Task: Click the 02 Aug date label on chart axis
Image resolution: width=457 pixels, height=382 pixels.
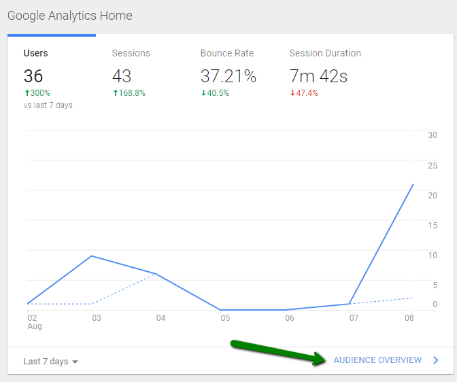Action: [35, 322]
